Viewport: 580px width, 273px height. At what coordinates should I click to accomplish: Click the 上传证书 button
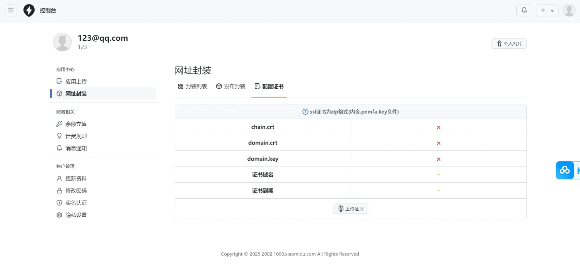click(350, 209)
